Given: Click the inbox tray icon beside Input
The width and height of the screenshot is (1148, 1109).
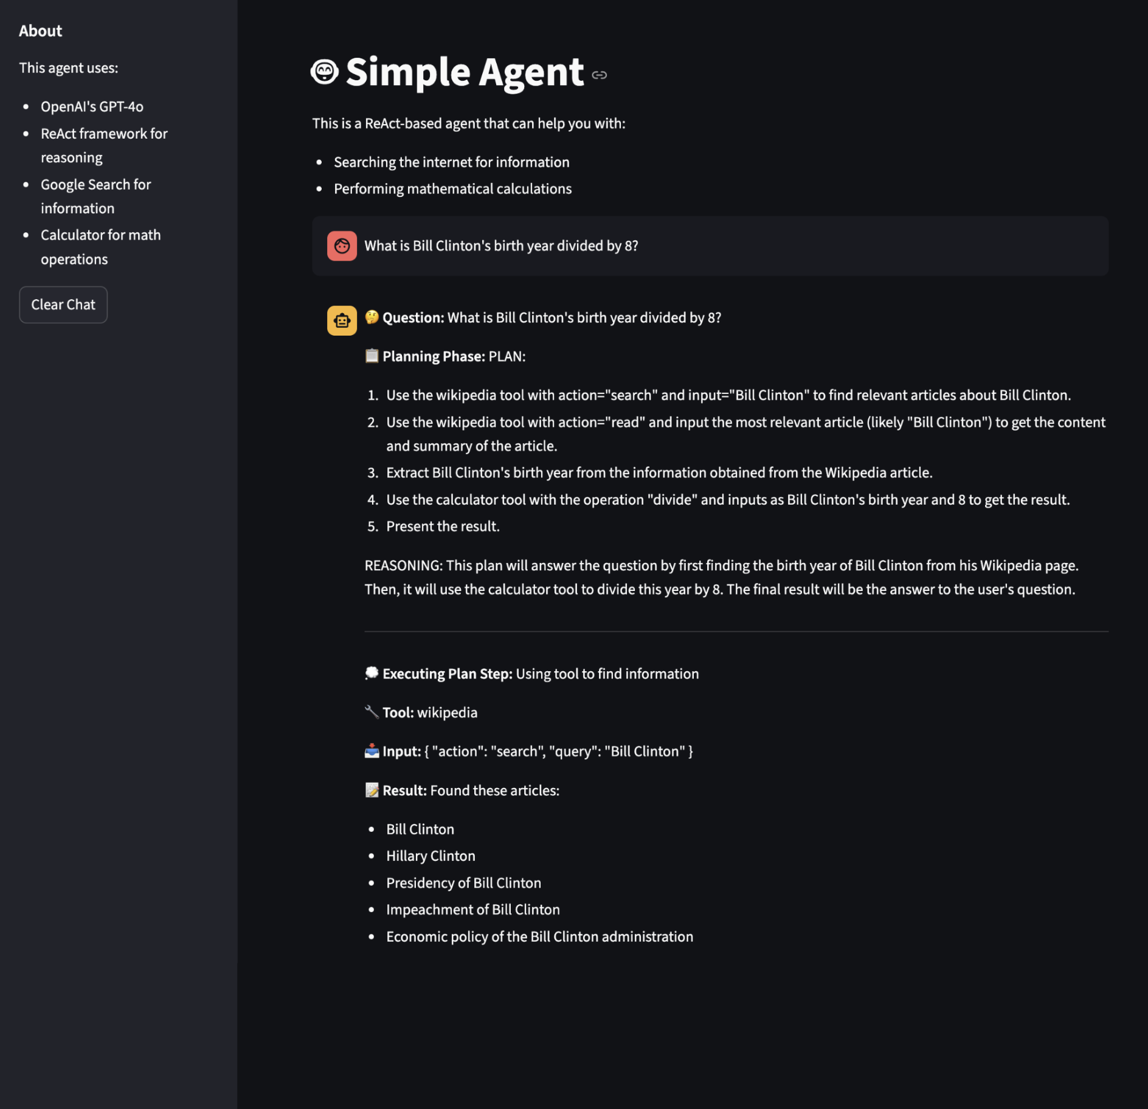Looking at the screenshot, I should pyautogui.click(x=372, y=751).
